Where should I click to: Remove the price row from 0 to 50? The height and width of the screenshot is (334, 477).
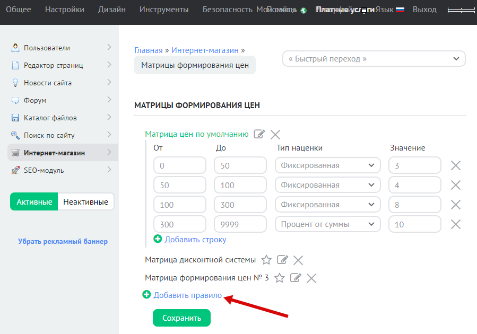tap(455, 165)
